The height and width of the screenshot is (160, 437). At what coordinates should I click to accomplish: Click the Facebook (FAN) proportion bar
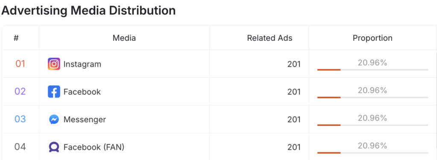pos(372,152)
